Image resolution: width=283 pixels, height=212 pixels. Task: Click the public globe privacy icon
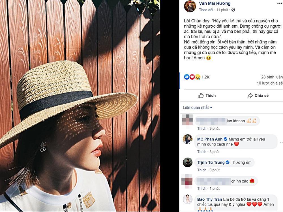[233, 10]
